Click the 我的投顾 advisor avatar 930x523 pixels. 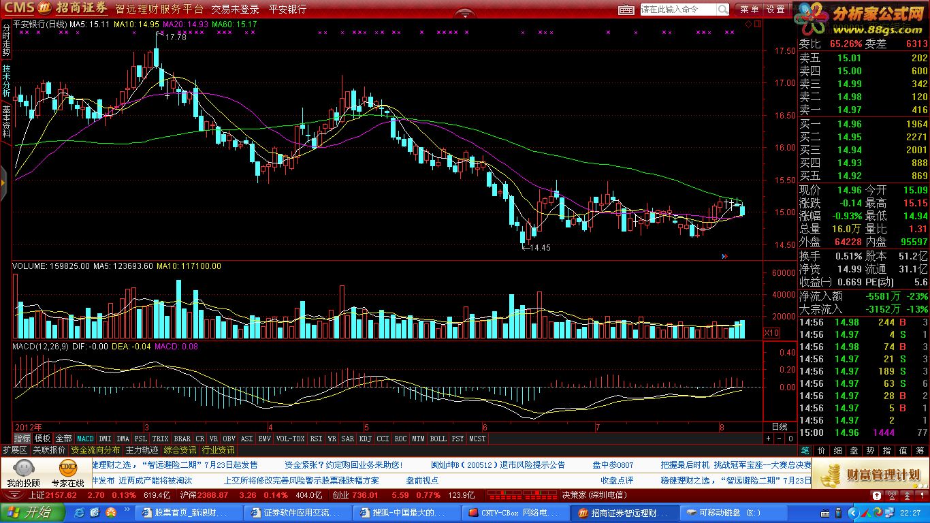pyautogui.click(x=24, y=469)
